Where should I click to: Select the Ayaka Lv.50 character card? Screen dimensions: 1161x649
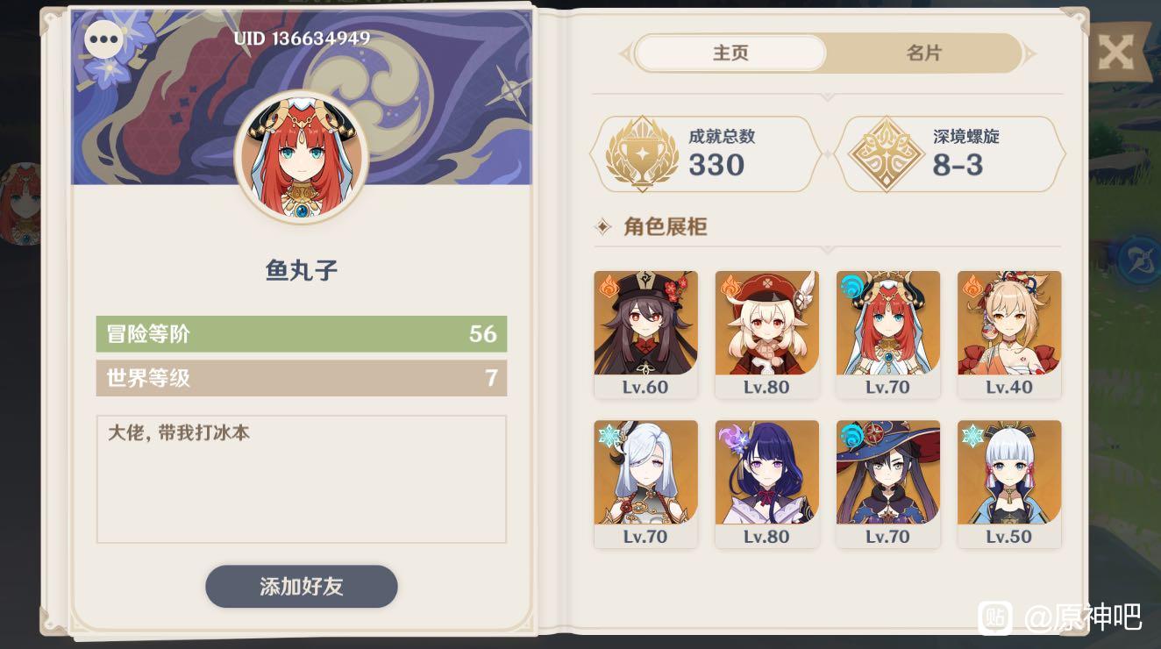point(1009,484)
